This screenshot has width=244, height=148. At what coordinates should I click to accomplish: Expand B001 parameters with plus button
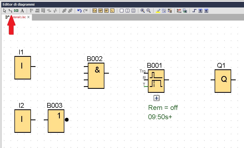pyautogui.click(x=156, y=98)
